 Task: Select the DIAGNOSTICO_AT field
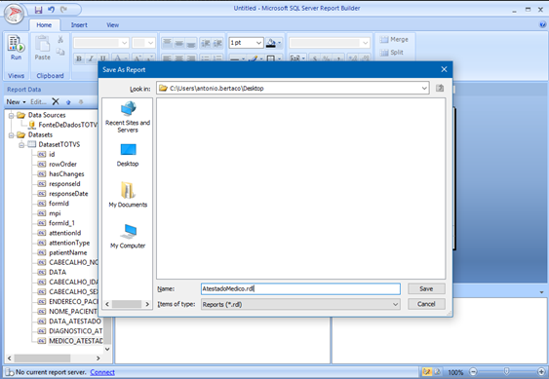pos(76,330)
